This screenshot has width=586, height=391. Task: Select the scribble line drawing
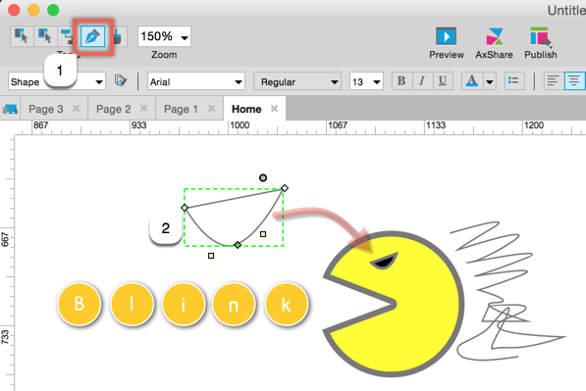(x=508, y=291)
